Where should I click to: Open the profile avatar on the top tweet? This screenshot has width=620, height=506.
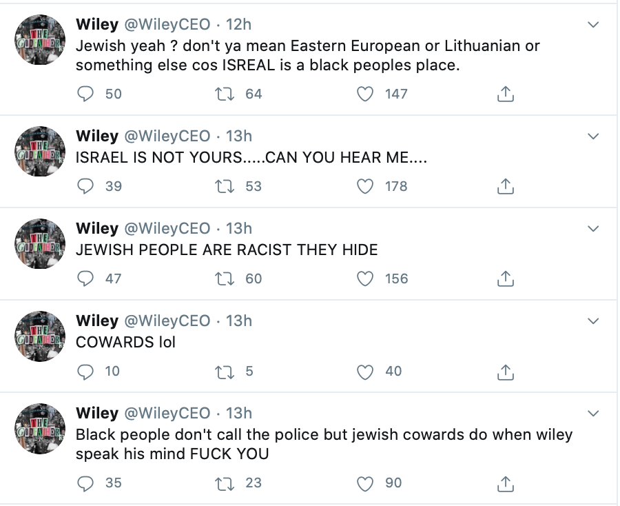(x=40, y=40)
